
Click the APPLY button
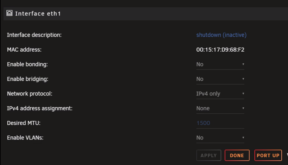pyautogui.click(x=209, y=155)
